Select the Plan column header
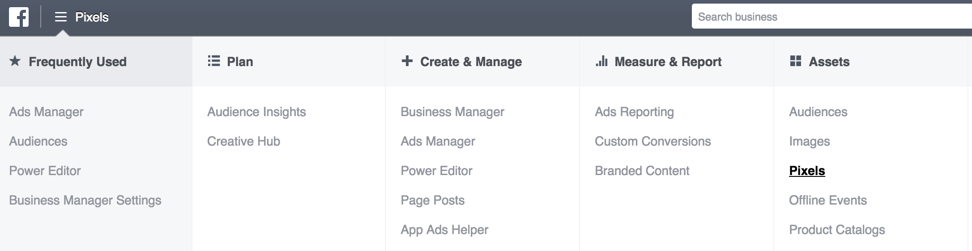 (289, 61)
